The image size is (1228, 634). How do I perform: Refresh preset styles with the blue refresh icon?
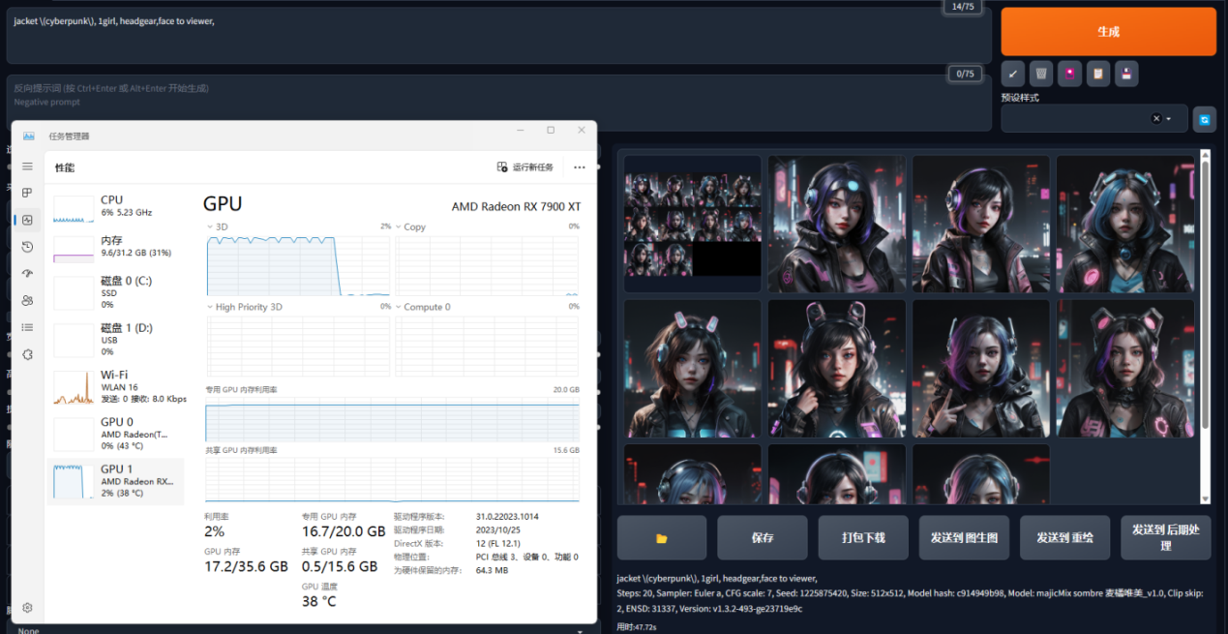[x=1204, y=119]
